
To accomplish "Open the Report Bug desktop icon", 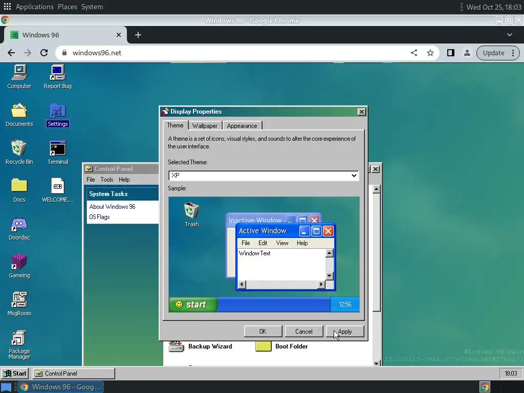I will click(x=57, y=77).
